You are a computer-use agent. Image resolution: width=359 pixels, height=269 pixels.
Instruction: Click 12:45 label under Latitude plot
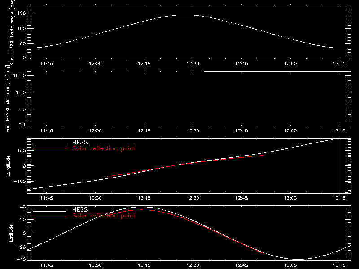click(241, 265)
